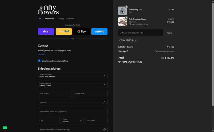
Task: Click the Fifty Flowers logo
Action: 48,10
